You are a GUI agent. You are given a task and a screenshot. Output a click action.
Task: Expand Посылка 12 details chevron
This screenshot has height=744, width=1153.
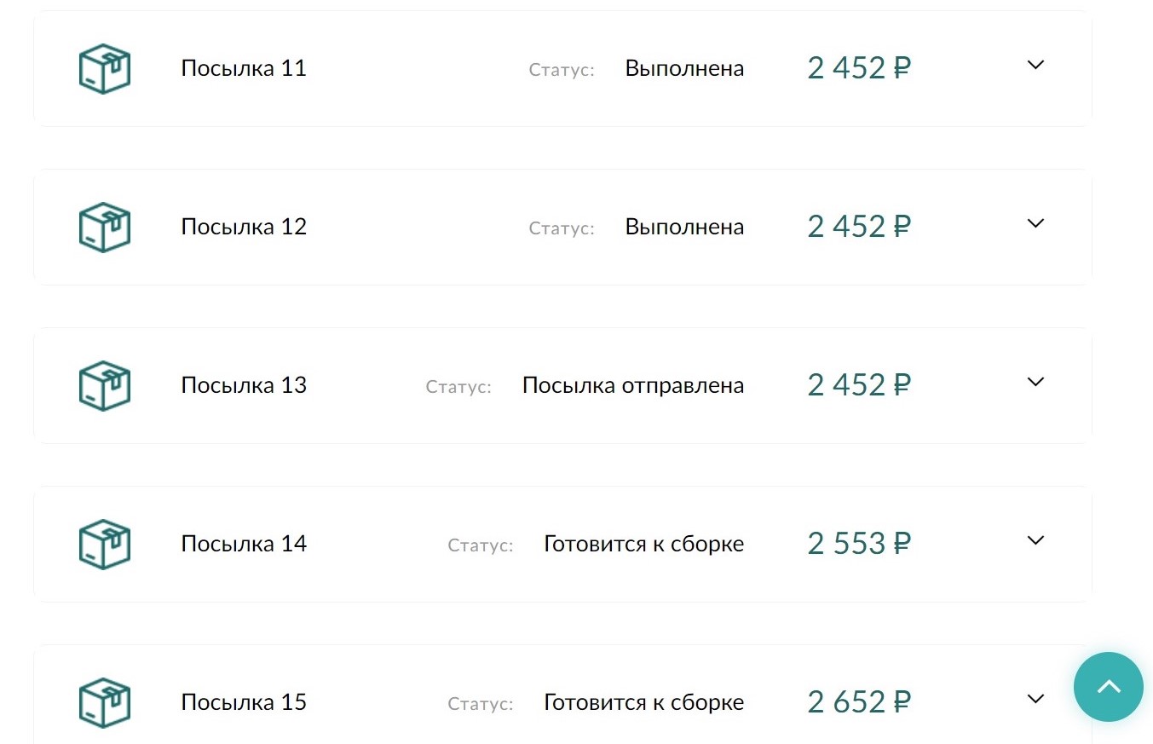(x=1035, y=223)
